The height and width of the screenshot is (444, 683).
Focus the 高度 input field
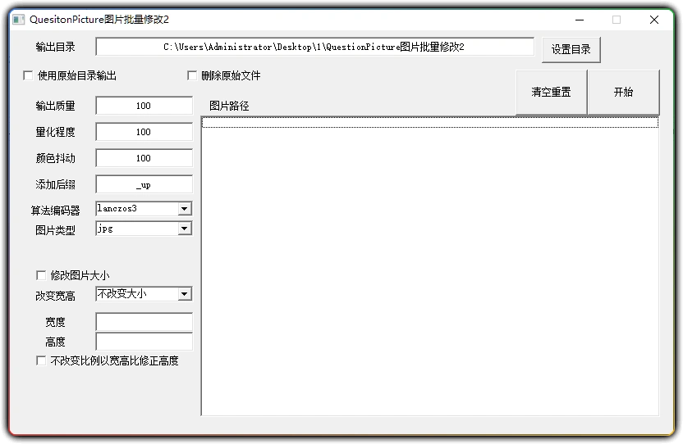(x=144, y=342)
